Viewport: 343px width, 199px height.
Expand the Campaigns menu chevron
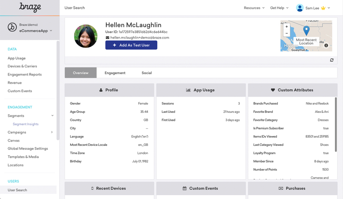coord(52,132)
